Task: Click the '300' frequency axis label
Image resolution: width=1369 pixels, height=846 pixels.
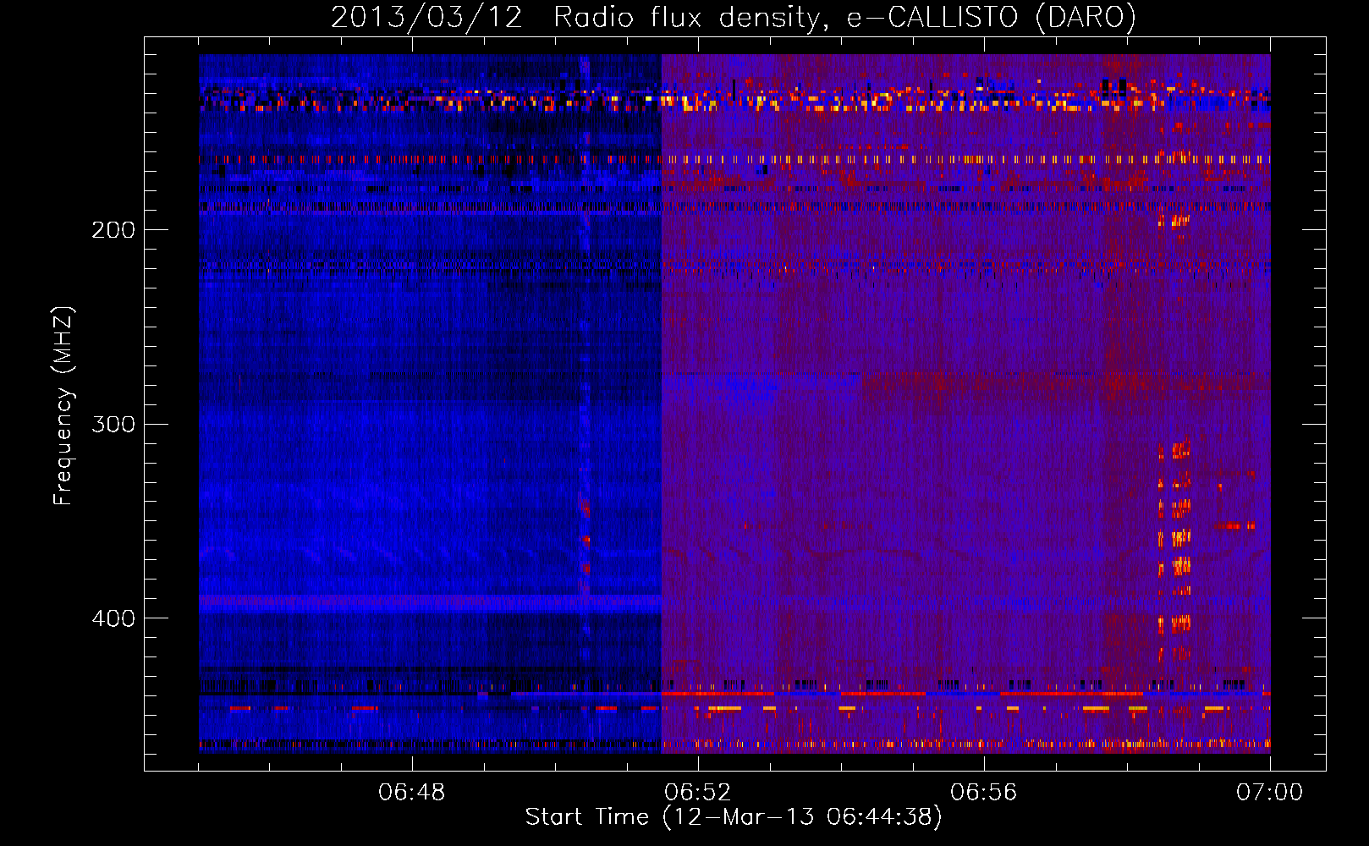Action: coord(113,424)
